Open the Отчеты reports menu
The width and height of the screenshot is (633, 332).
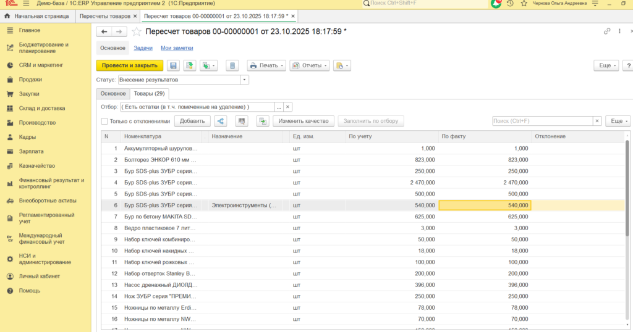tap(310, 65)
